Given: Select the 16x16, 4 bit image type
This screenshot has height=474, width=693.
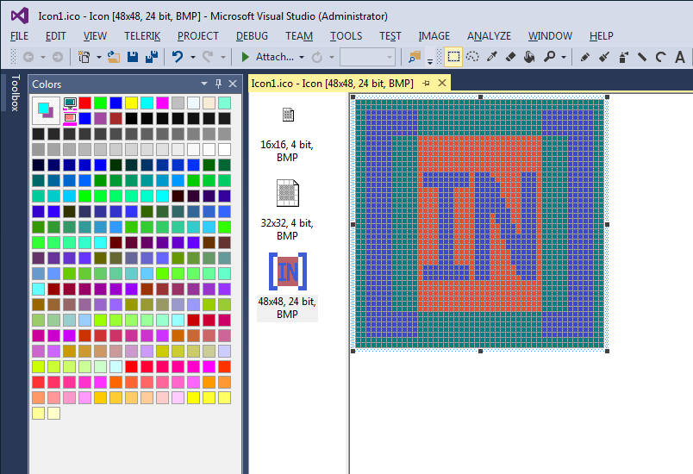Looking at the screenshot, I should [x=287, y=134].
